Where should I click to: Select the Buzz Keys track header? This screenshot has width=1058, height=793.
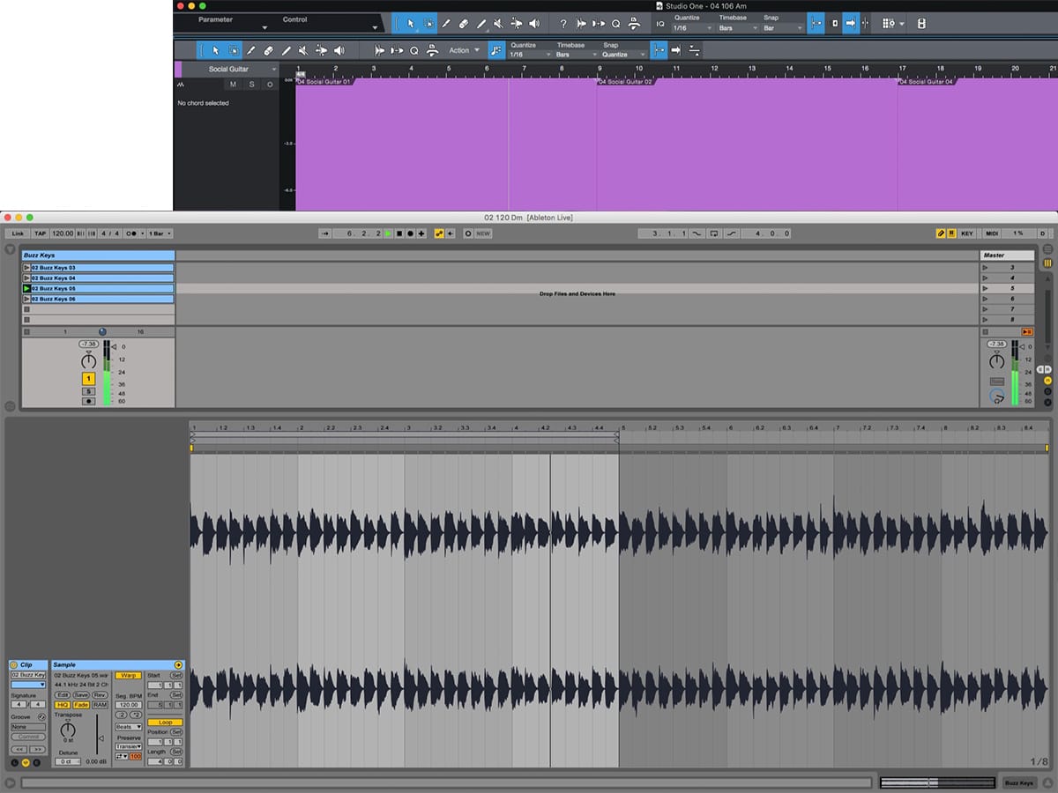pos(97,256)
